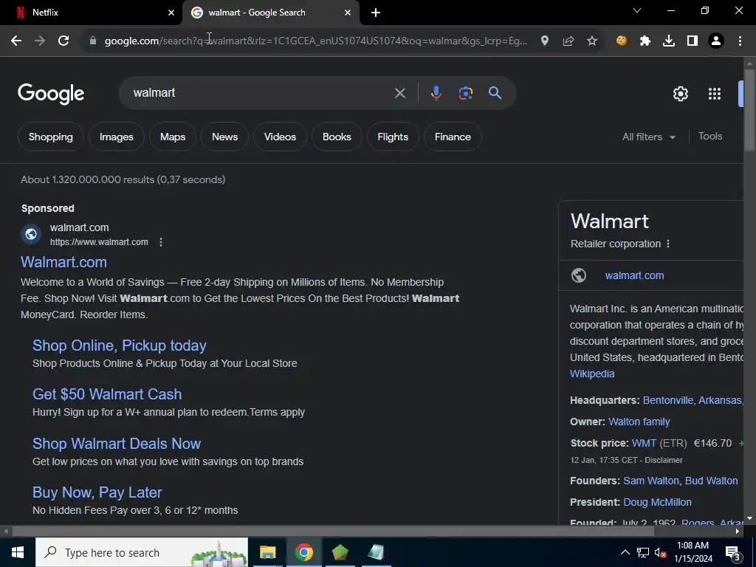
Task: Open Shop Online, Pickup today link
Action: pos(120,346)
